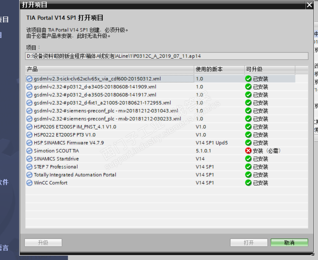318x260 pixels.
Task: Click green checkmark for Totally Integrated Automation Portal
Action: (x=248, y=175)
